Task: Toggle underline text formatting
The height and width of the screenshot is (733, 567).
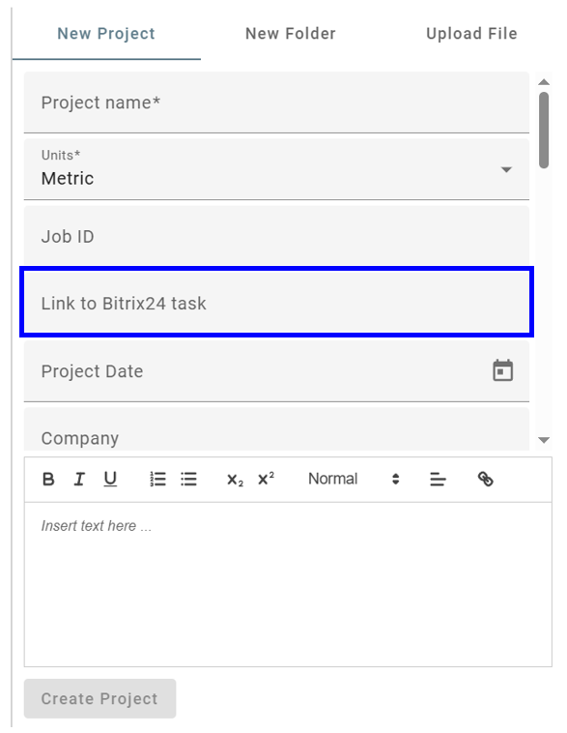Action: tap(110, 480)
